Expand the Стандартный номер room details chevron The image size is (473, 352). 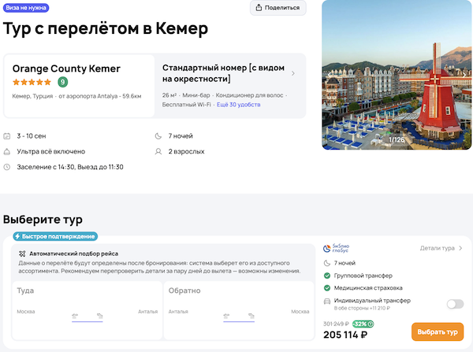tap(293, 73)
